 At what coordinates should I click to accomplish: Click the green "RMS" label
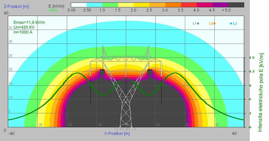point(53,10)
